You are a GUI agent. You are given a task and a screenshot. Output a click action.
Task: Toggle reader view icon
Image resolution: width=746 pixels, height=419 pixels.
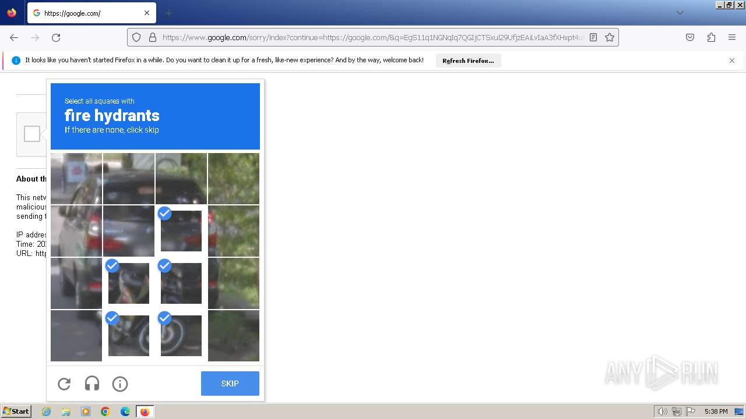pyautogui.click(x=593, y=37)
